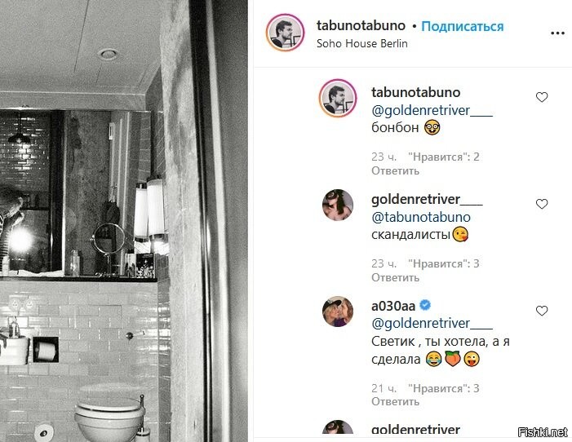View likes count on a030aa's comment
Viewport: 572px width, 442px height.
444,388
